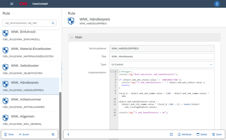Screen dimensions: 226x140
Task: Go back with the left arrow
Action: (x=68, y=134)
